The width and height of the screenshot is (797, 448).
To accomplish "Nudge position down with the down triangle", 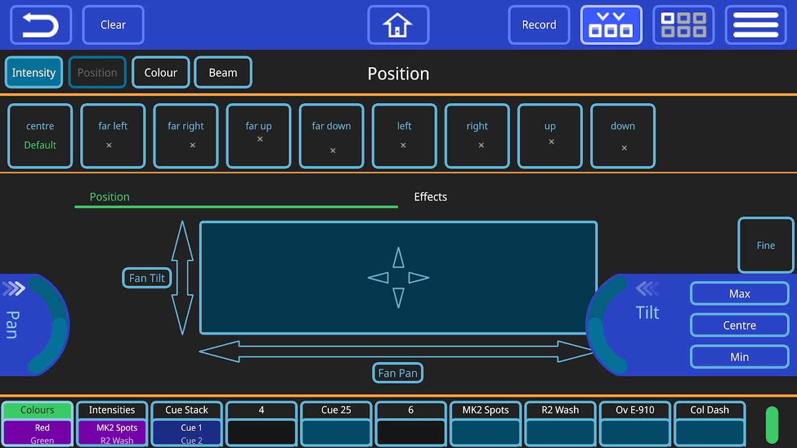I will pyautogui.click(x=398, y=297).
